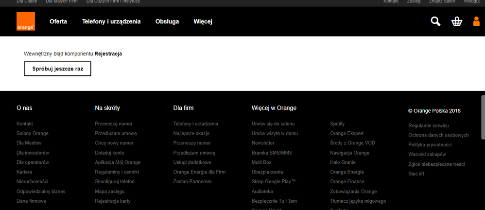Open Aplikacja Mój Orange link

click(x=118, y=162)
